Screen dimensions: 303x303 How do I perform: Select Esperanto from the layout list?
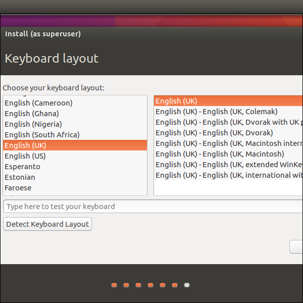[22, 167]
